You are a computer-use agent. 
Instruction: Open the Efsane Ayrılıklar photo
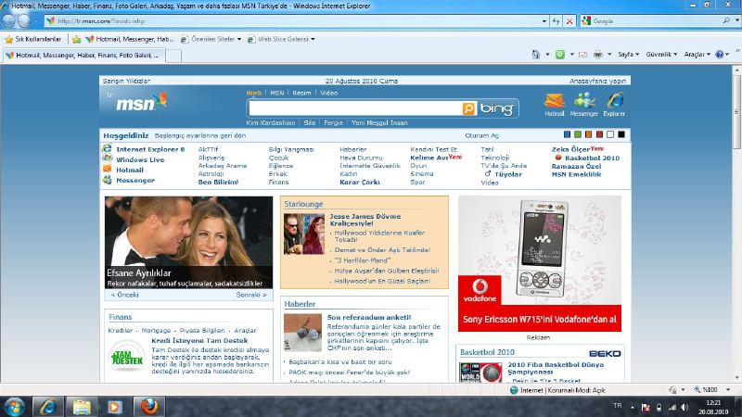[188, 243]
